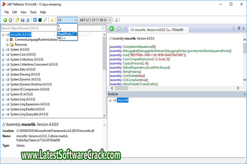Click the green Back arrow in the main toolbar

coord(5,20)
